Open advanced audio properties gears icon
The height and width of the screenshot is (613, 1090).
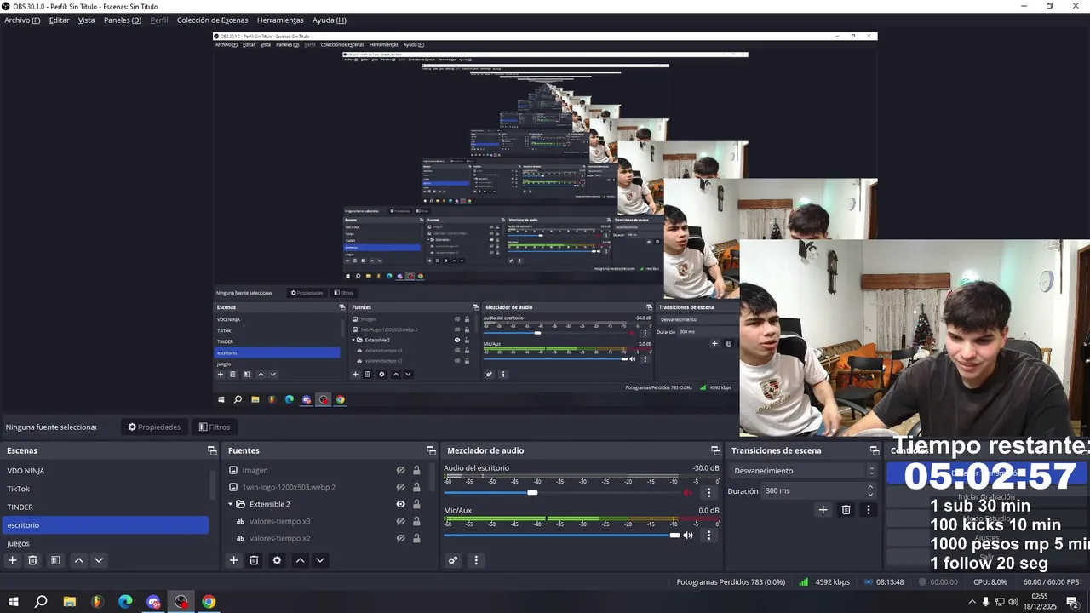click(x=453, y=560)
